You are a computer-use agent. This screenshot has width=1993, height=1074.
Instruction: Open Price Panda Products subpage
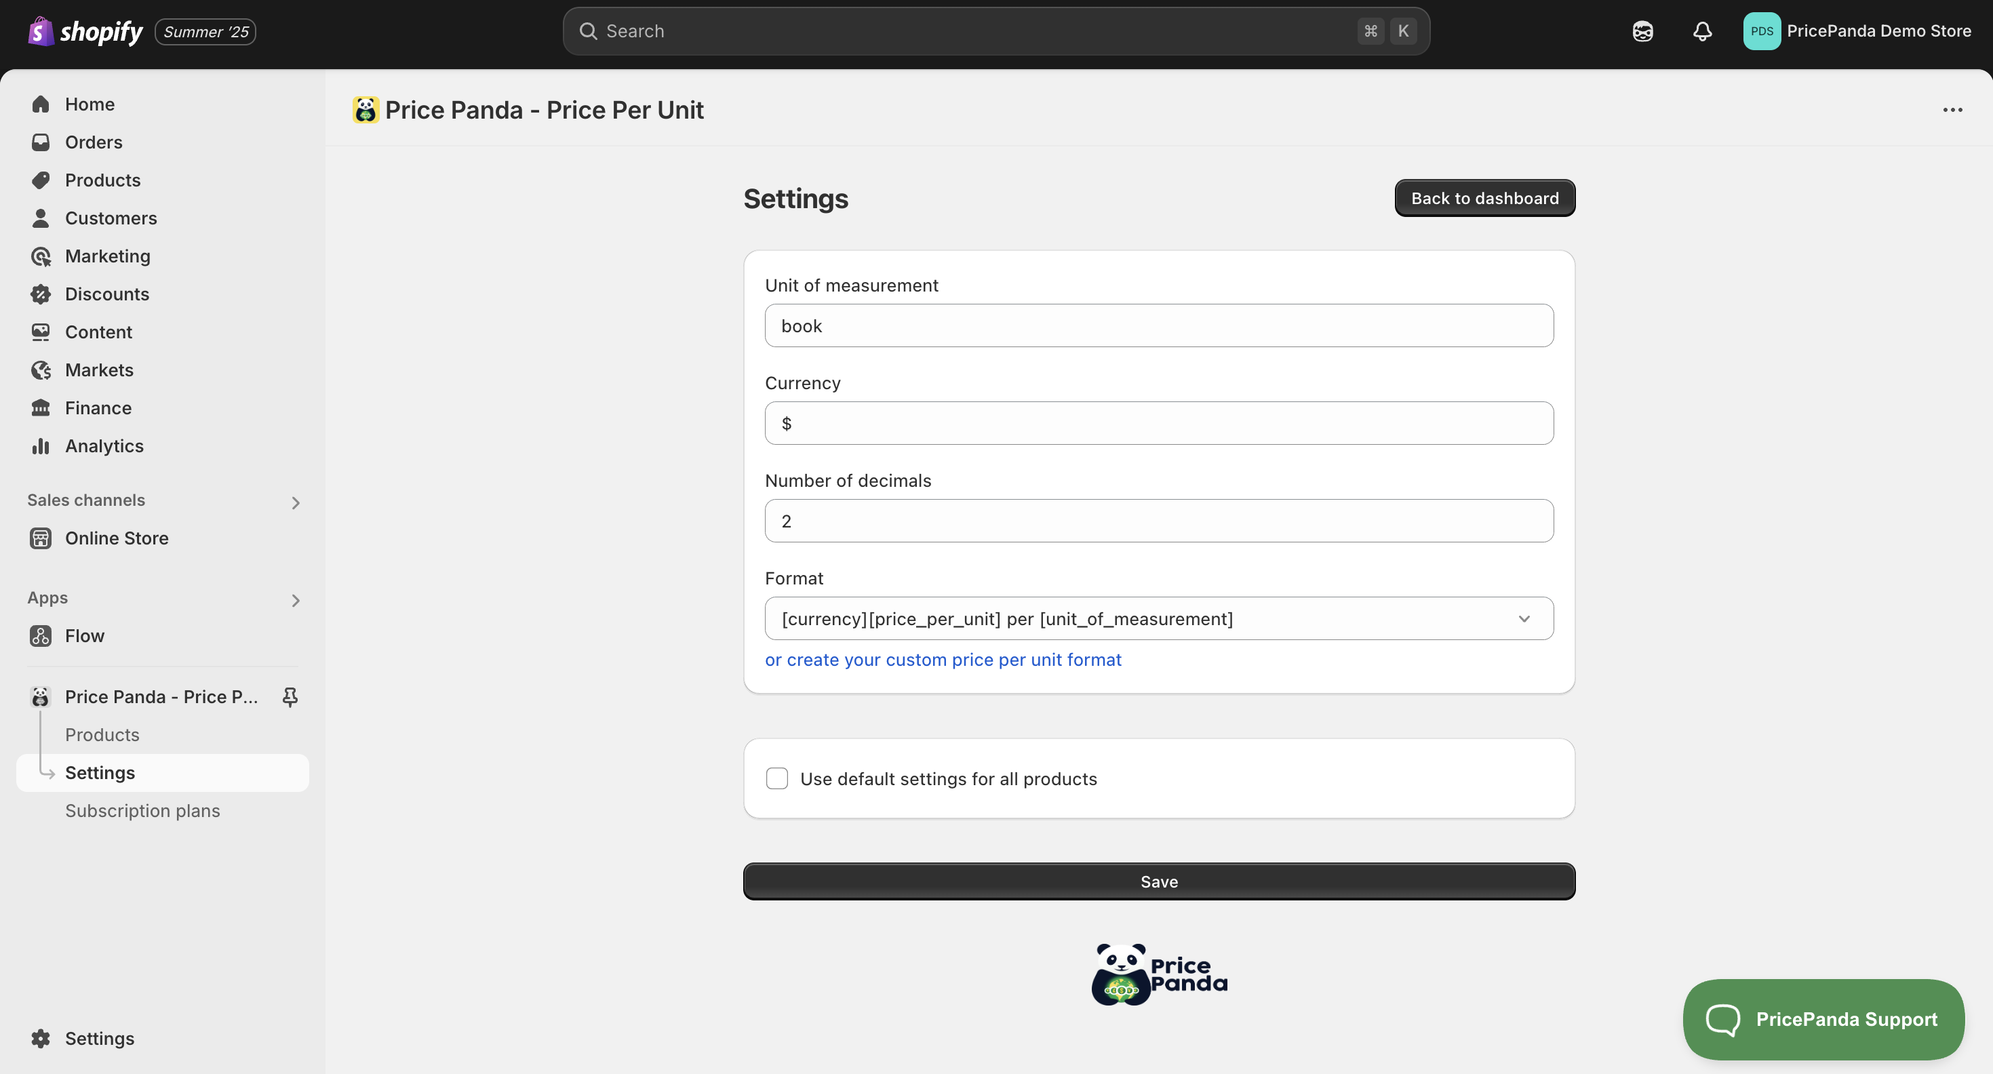tap(102, 734)
